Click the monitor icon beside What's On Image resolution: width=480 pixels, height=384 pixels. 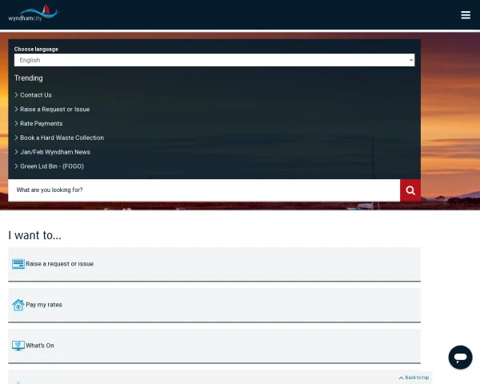click(18, 346)
